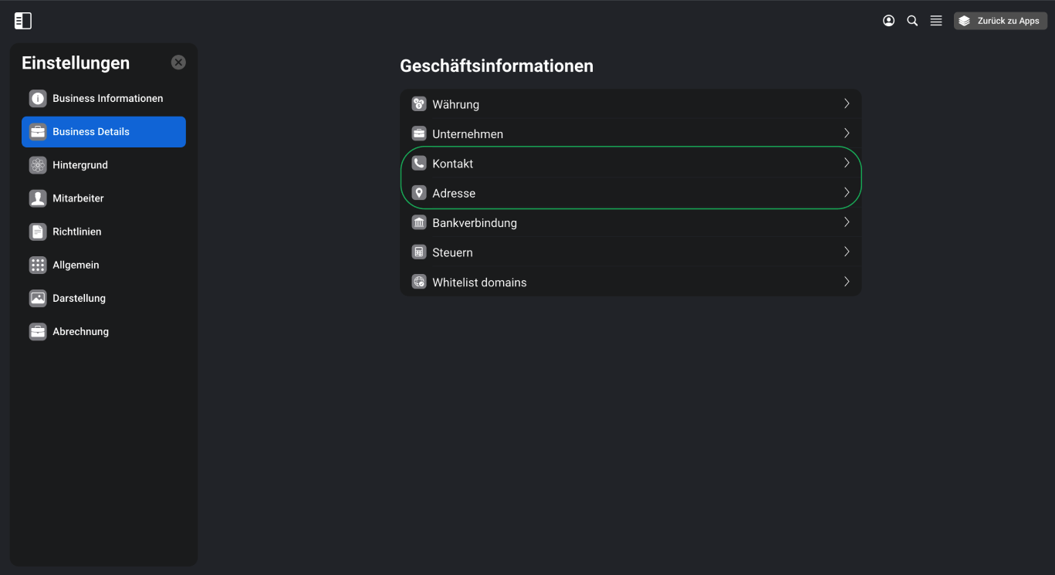Click the Mitarbeiter person icon
The image size is (1055, 575).
point(38,198)
